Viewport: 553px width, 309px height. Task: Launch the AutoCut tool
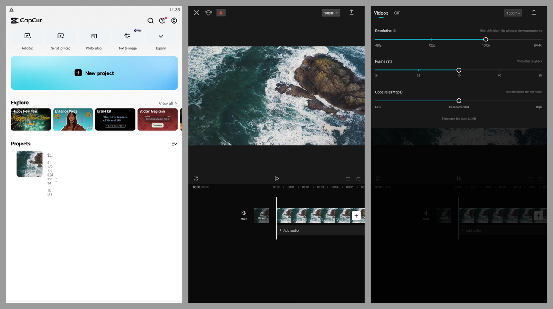point(28,40)
